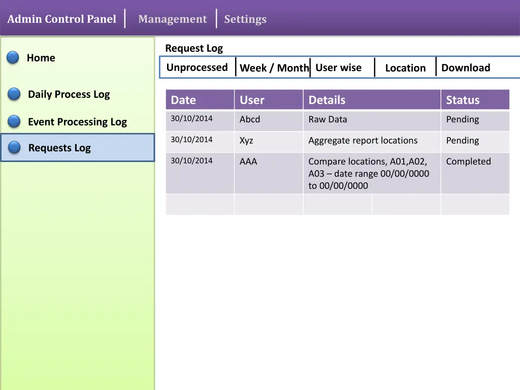520x390 pixels.
Task: Select the Aggregate report locations row
Action: (363, 141)
